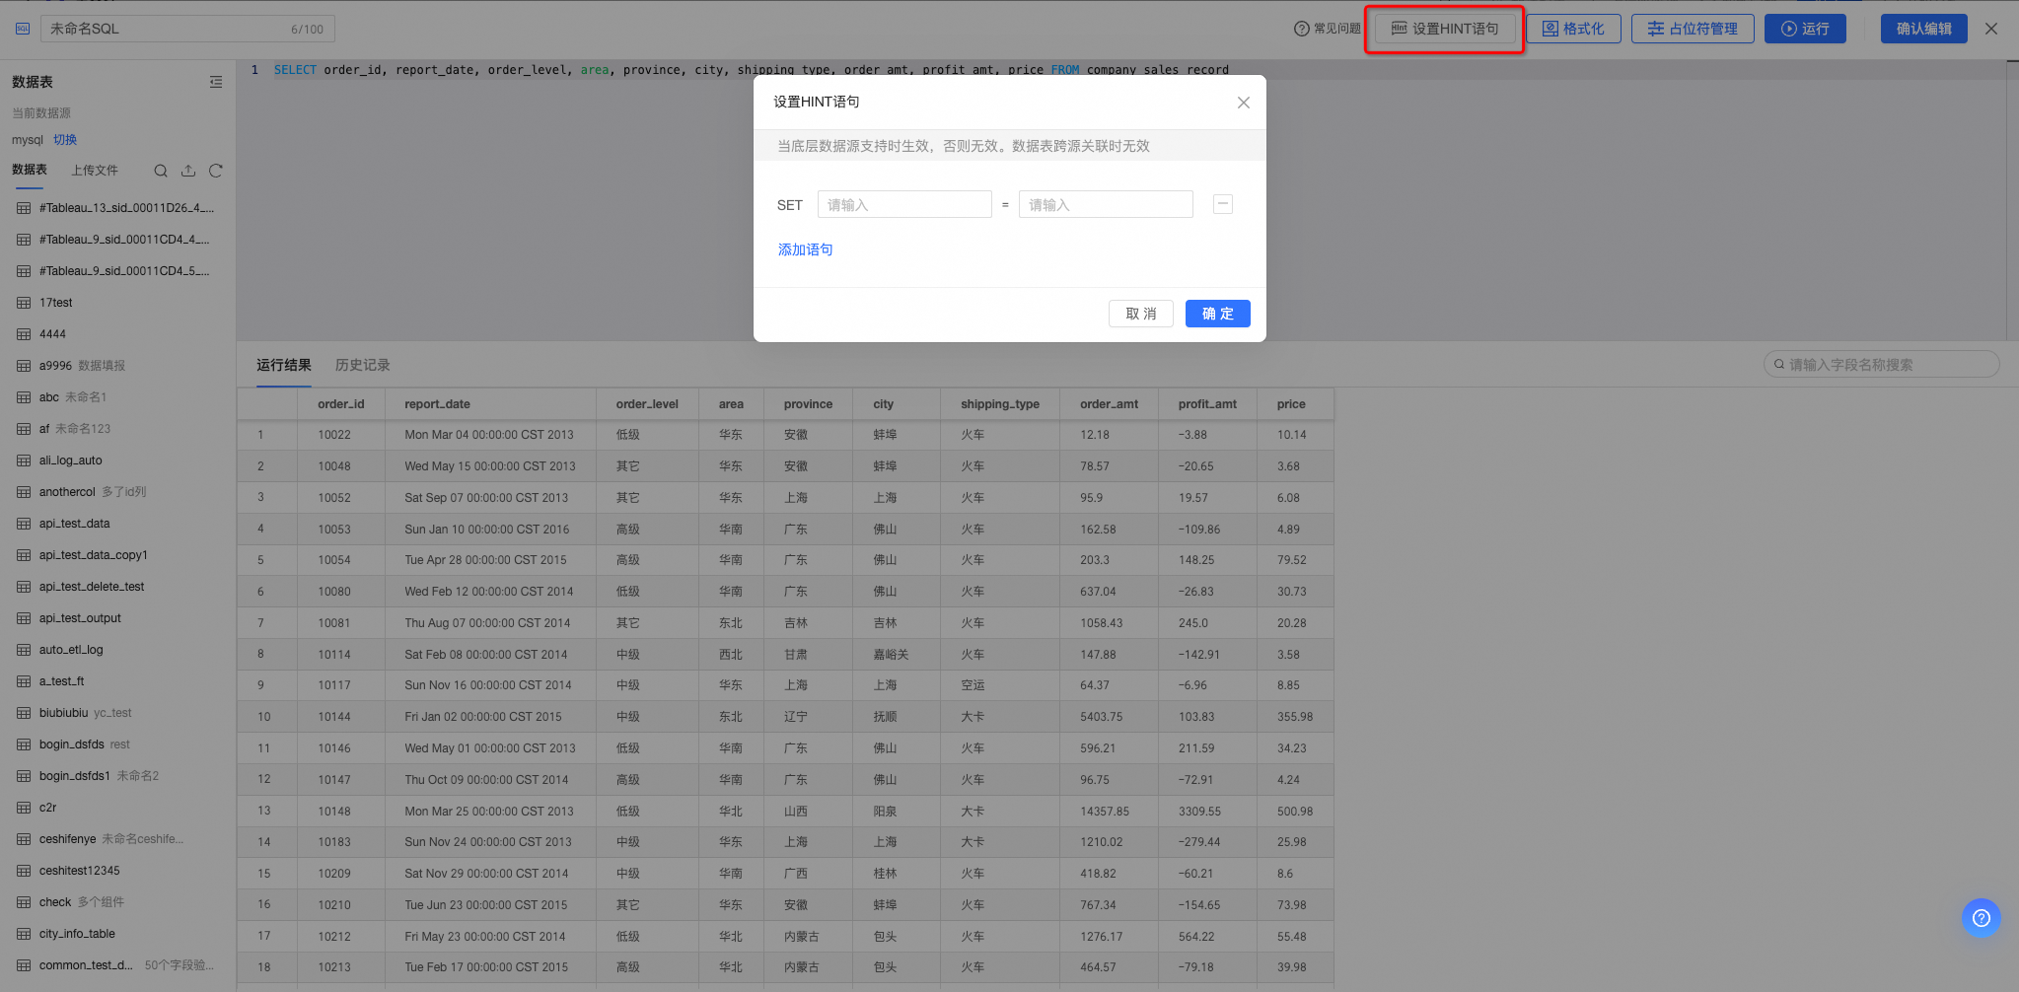Image resolution: width=2019 pixels, height=992 pixels.
Task: Format the SQL with 格式化
Action: click(1573, 29)
